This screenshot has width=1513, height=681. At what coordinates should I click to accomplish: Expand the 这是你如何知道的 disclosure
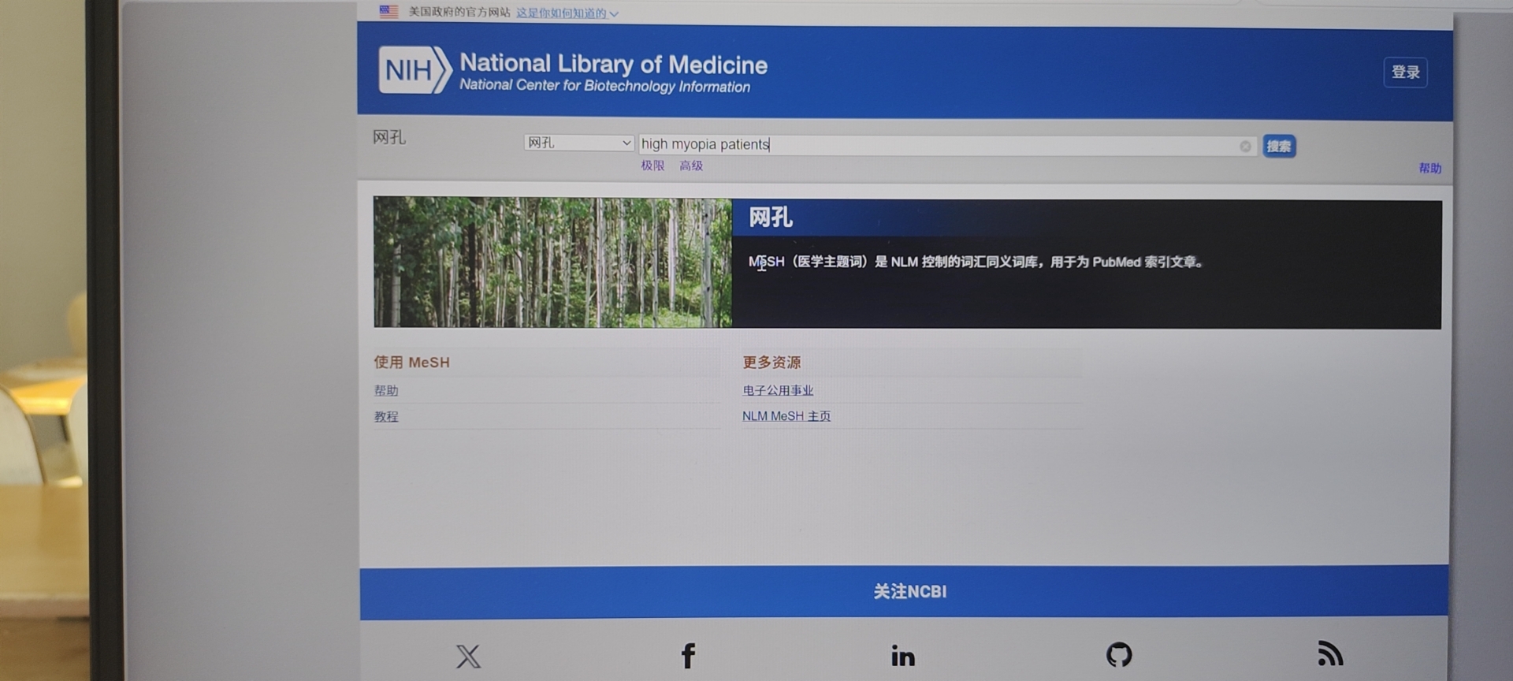pyautogui.click(x=567, y=13)
